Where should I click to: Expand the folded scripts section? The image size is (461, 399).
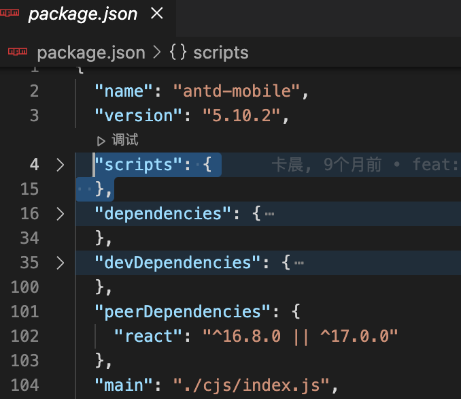60,165
